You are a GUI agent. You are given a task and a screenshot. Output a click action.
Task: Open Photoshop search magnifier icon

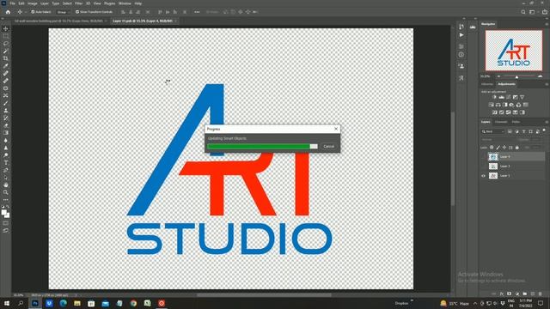point(523,12)
